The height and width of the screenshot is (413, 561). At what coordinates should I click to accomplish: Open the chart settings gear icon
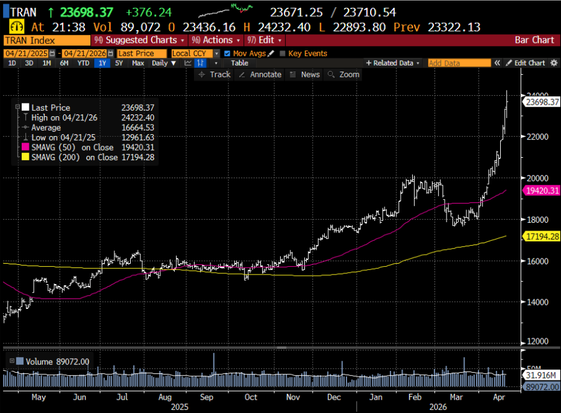click(x=554, y=63)
